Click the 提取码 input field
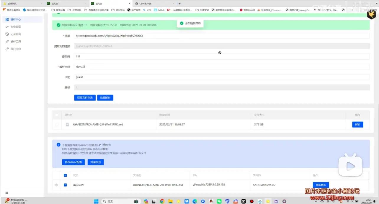This screenshot has width=379, height=204. (221, 56)
